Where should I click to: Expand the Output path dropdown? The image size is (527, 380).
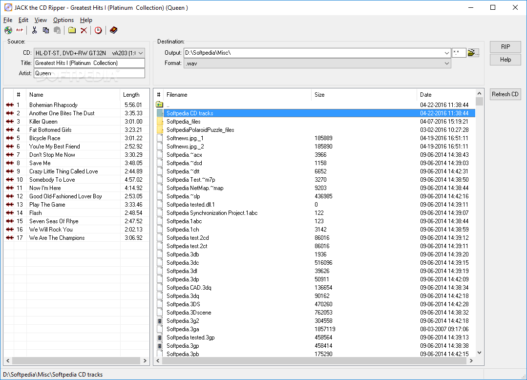tap(447, 53)
